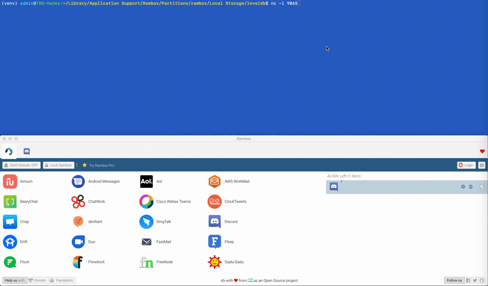Select the Discord row in enabled services
The width and height of the screenshot is (488, 286).
(x=407, y=187)
